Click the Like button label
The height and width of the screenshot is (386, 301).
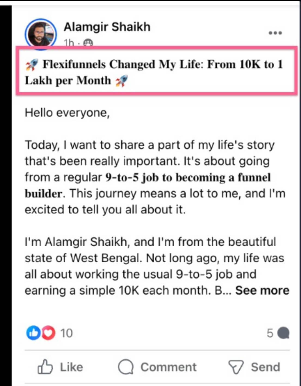(71, 367)
